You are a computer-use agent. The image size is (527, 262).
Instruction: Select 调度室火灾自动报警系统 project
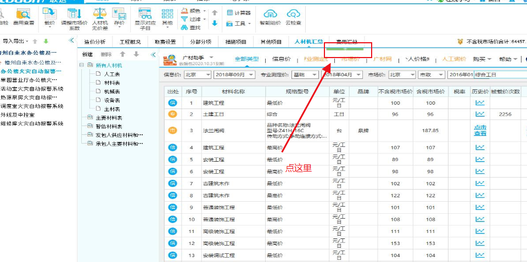(32, 106)
